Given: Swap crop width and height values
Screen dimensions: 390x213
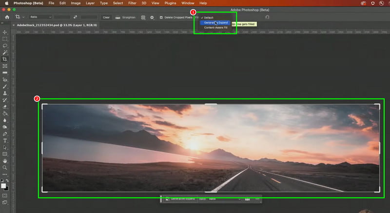Looking at the screenshot, I should (x=75, y=17).
